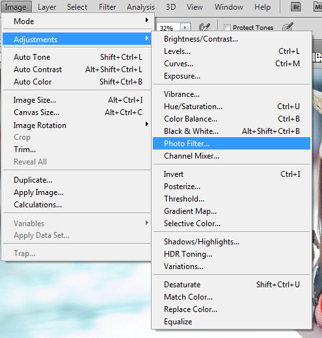
Task: Open the Variations dialog
Action: coord(232,266)
